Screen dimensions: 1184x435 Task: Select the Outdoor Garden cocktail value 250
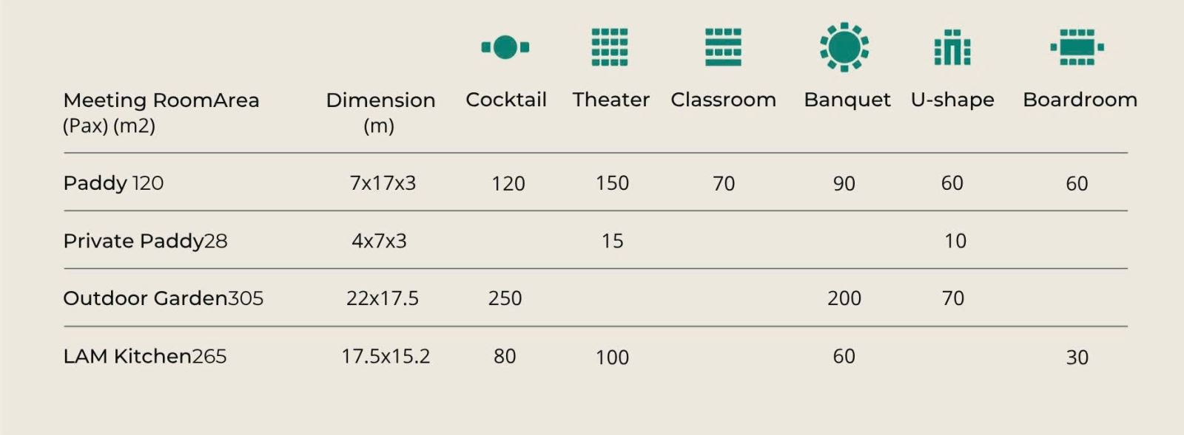click(x=505, y=298)
